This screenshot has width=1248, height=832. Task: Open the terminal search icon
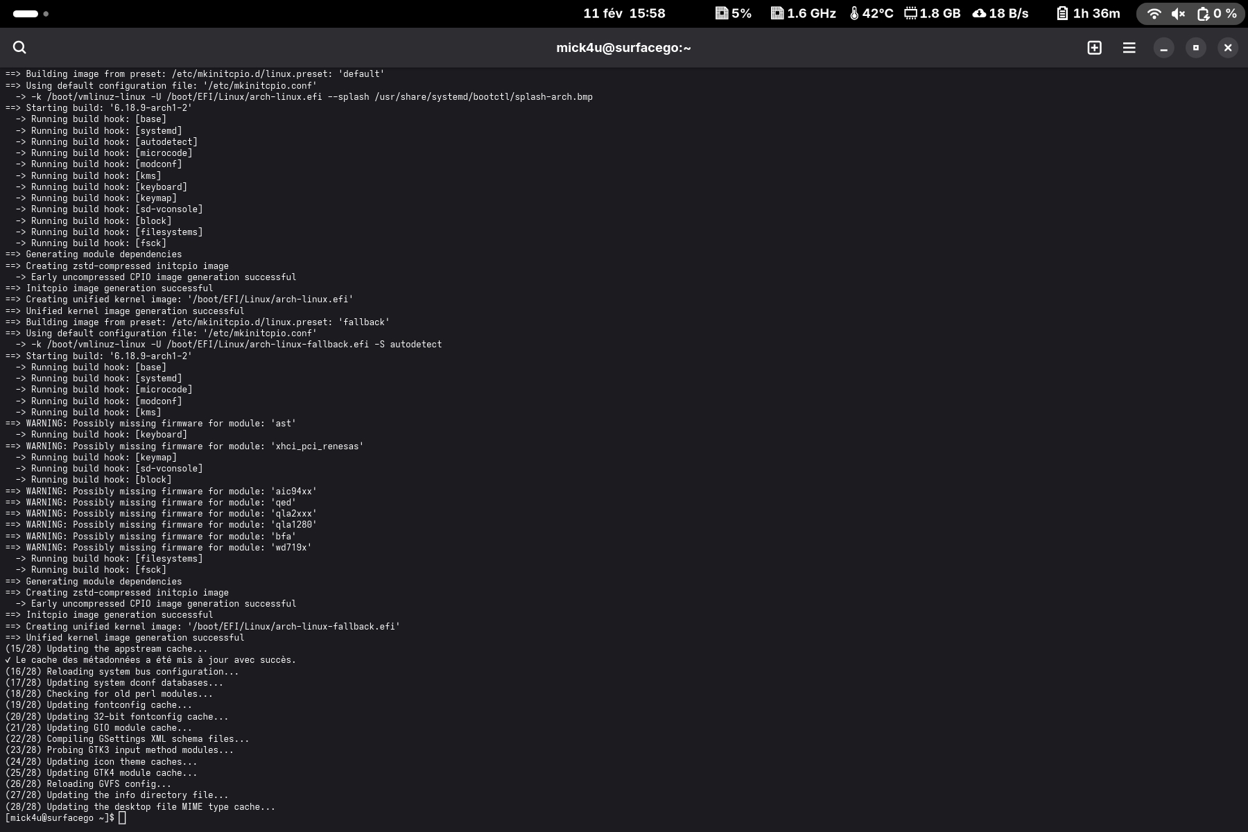pyautogui.click(x=19, y=47)
